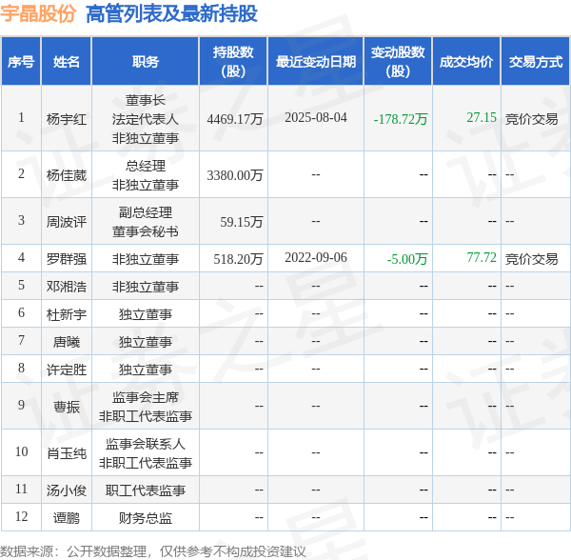The width and height of the screenshot is (571, 560).
Task: Select the name 罗群强
Action: click(67, 259)
